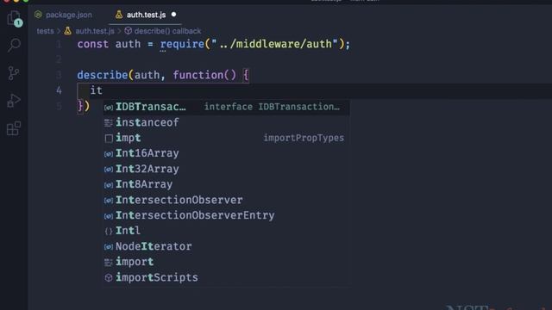Click the 'function()' keyword on line 3

(x=204, y=75)
